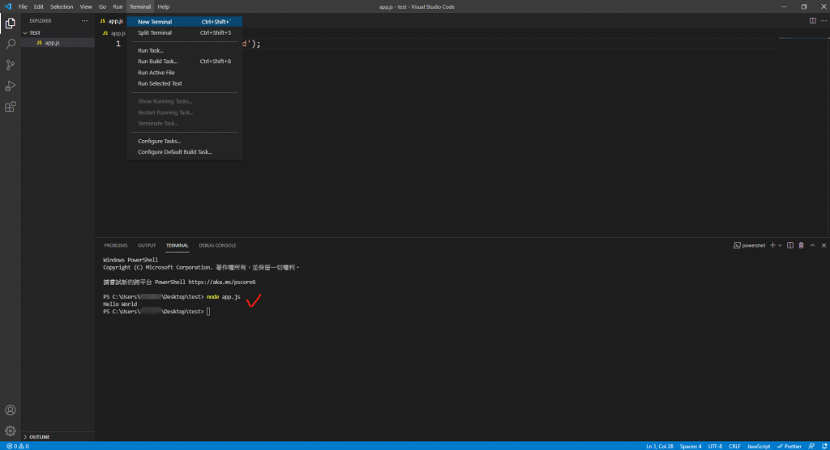830x450 pixels.
Task: Open the Edit menu
Action: 39,6
